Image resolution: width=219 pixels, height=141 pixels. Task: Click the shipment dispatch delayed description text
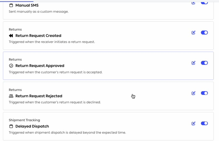(x=67, y=132)
